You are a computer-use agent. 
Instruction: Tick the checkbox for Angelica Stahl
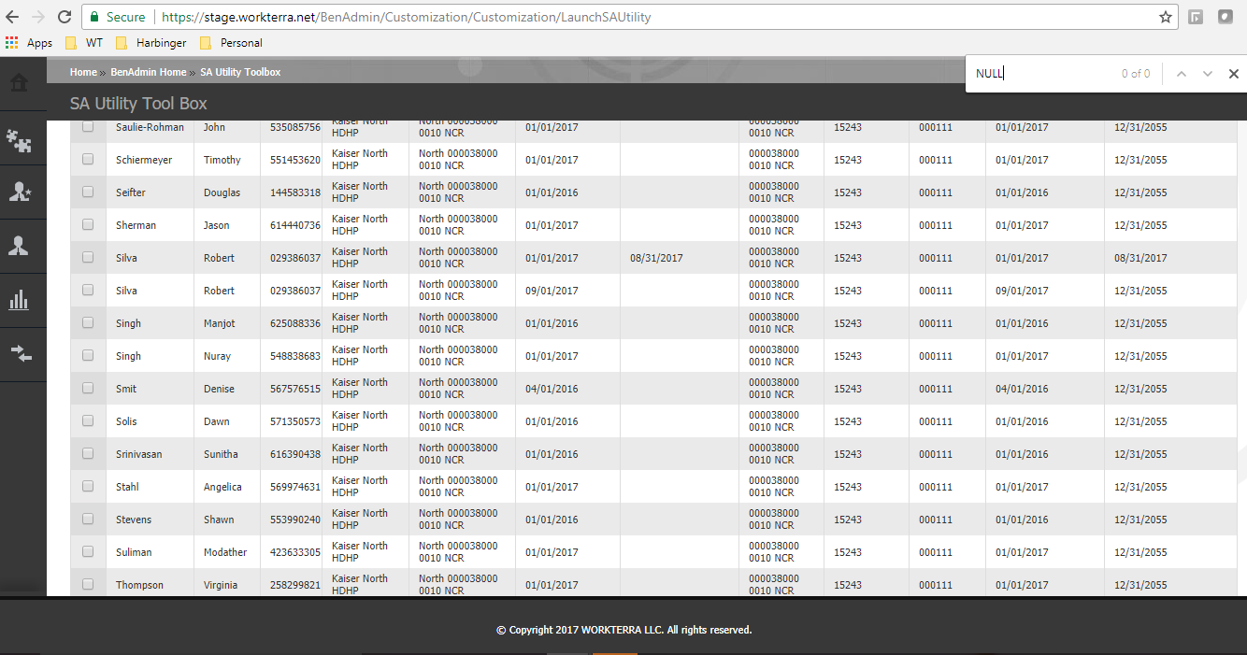(88, 486)
